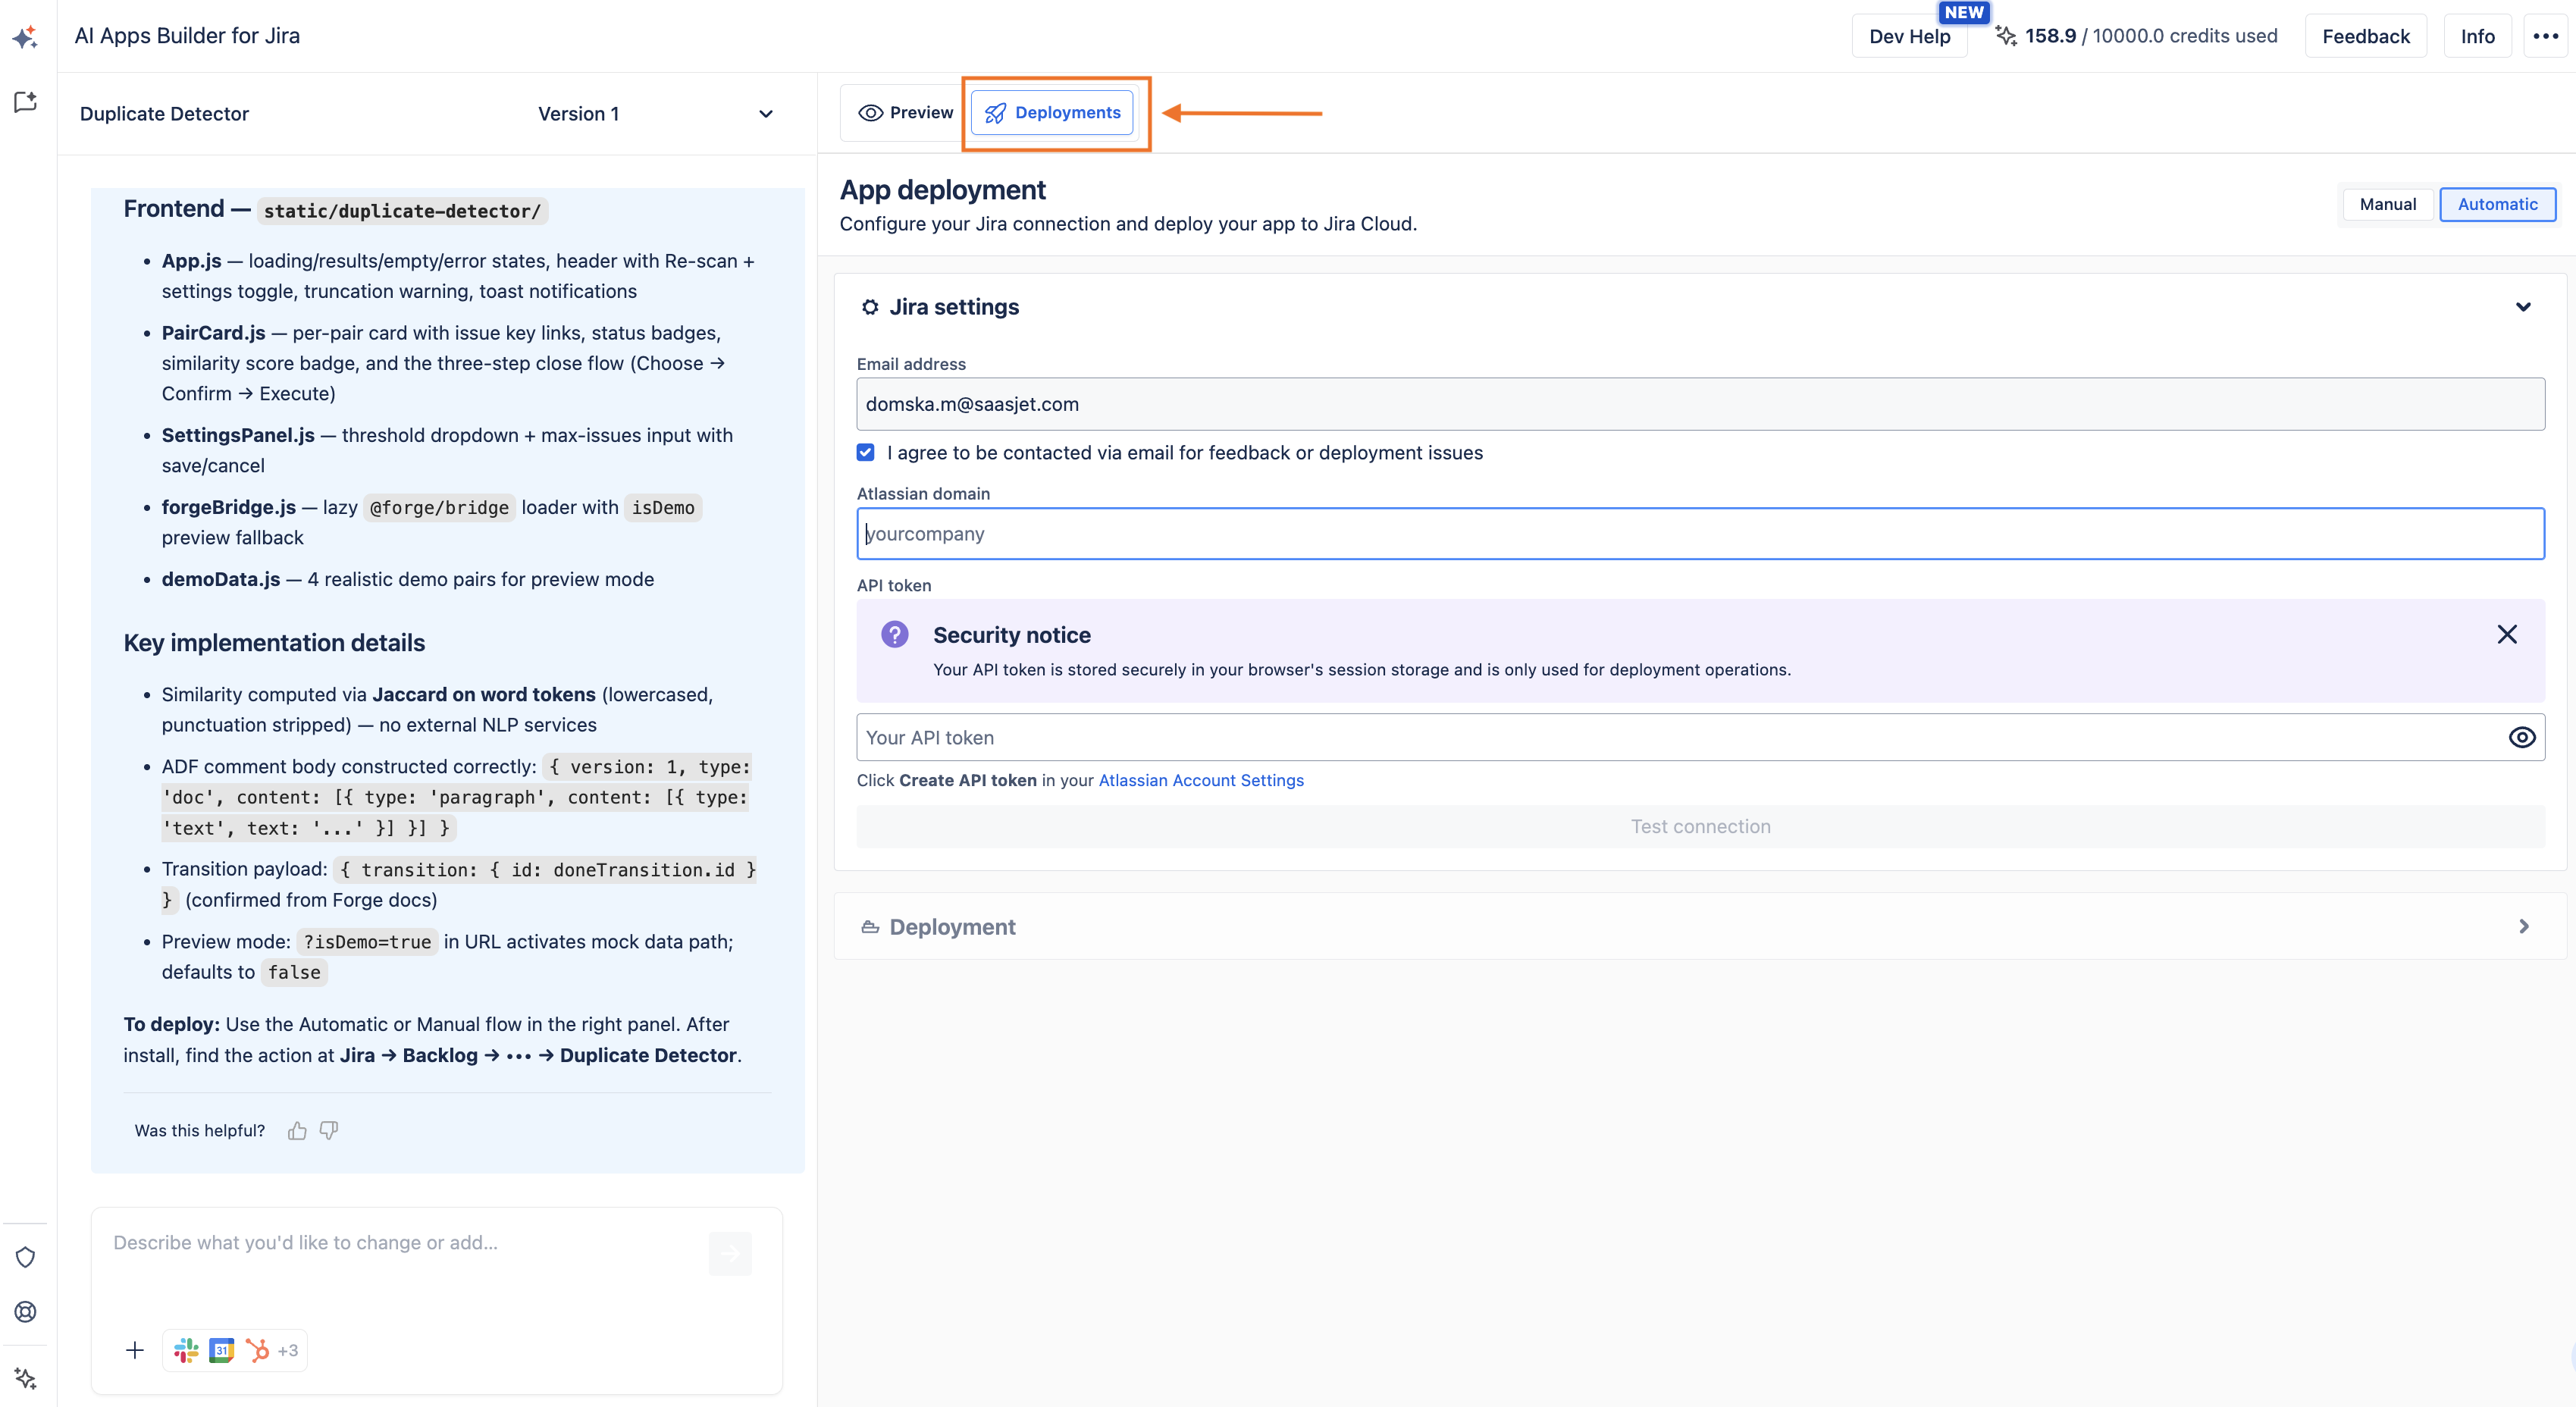This screenshot has height=1407, width=2576.
Task: Give a thumbs up to the response
Action: (x=297, y=1131)
